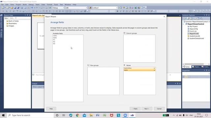The image size is (211, 118).
Task: Click Next in the Report Wizard
Action: click(x=147, y=108)
